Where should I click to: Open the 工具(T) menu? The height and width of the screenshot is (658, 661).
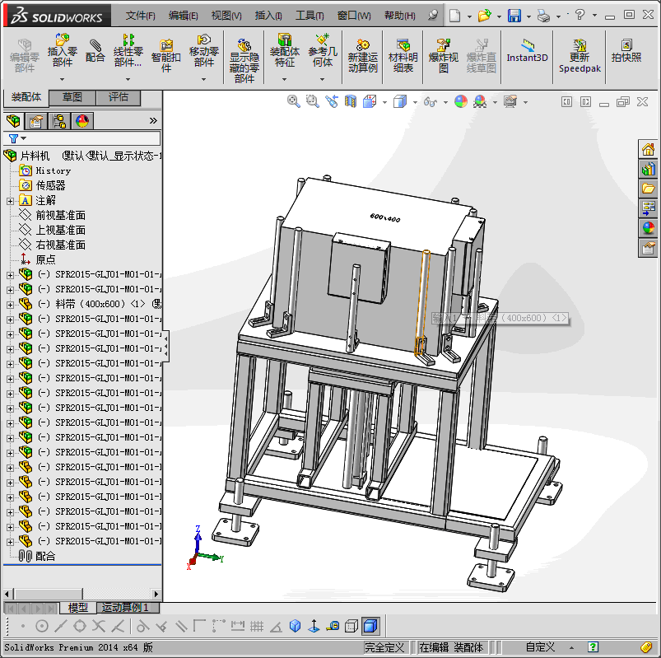coord(310,16)
